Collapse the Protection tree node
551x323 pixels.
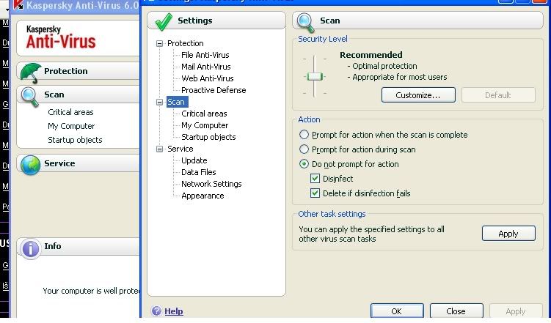[159, 43]
